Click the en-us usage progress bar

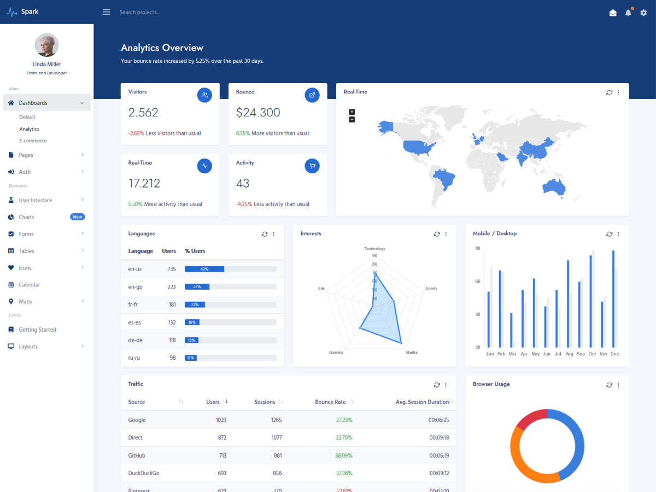(x=230, y=268)
